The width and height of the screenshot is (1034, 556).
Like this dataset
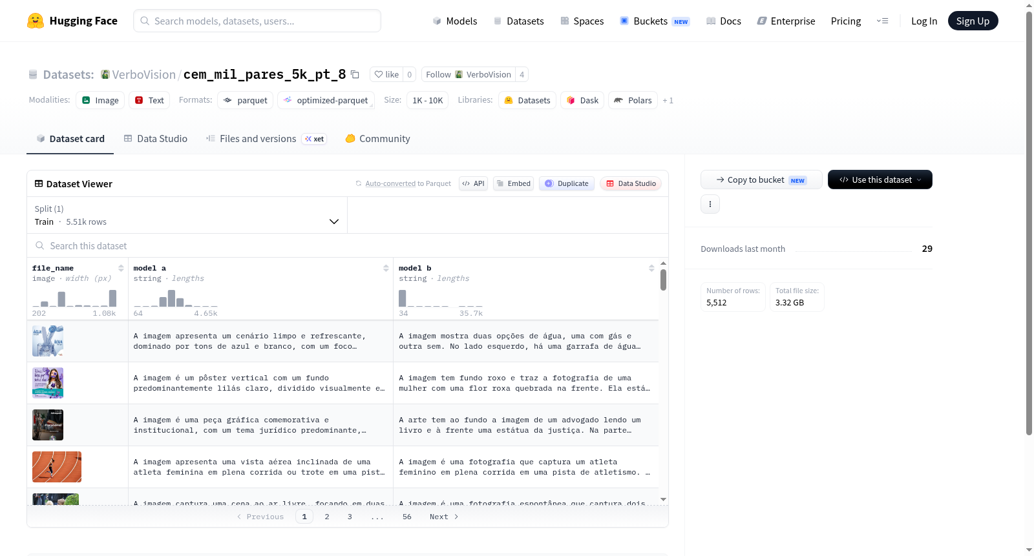386,74
